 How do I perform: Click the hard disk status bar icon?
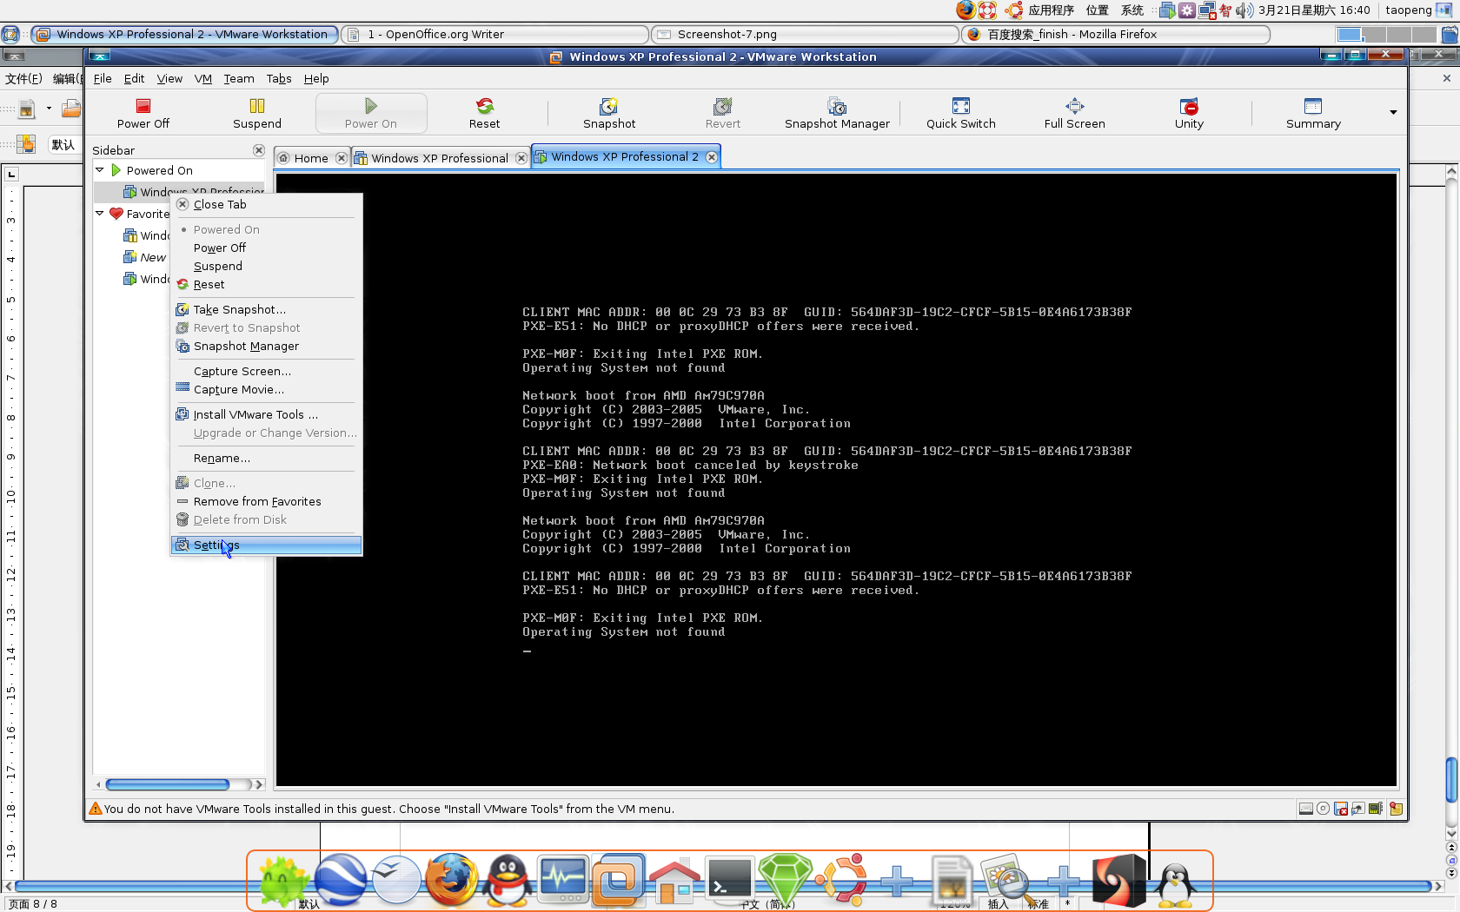click(1305, 809)
